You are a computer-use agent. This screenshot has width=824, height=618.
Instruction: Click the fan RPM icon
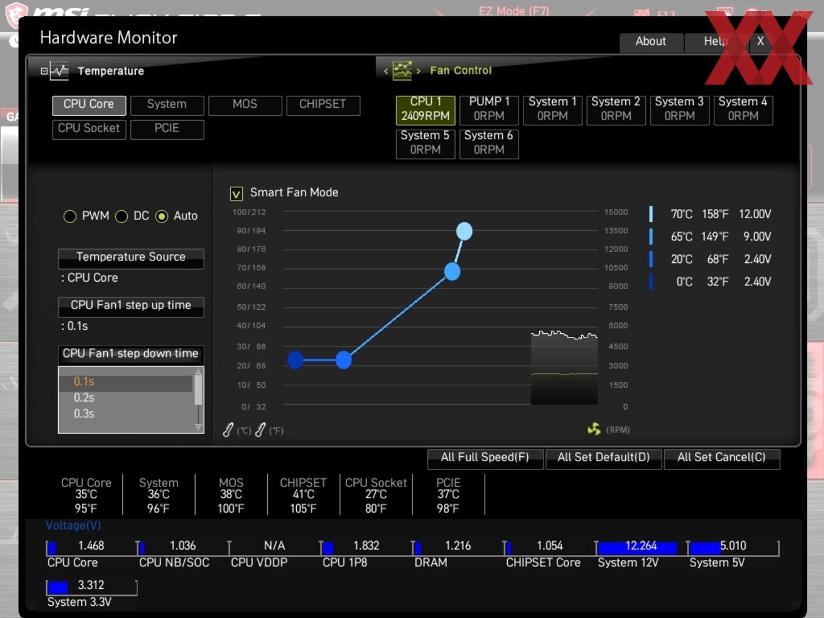(x=594, y=429)
